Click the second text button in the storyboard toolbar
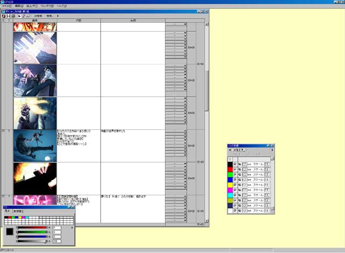This screenshot has height=253, width=345. (x=50, y=16)
